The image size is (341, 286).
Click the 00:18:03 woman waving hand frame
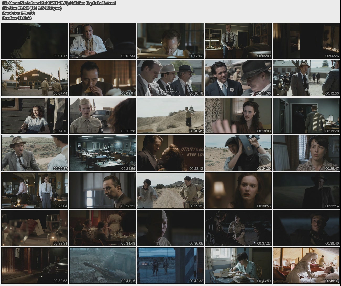click(238, 116)
